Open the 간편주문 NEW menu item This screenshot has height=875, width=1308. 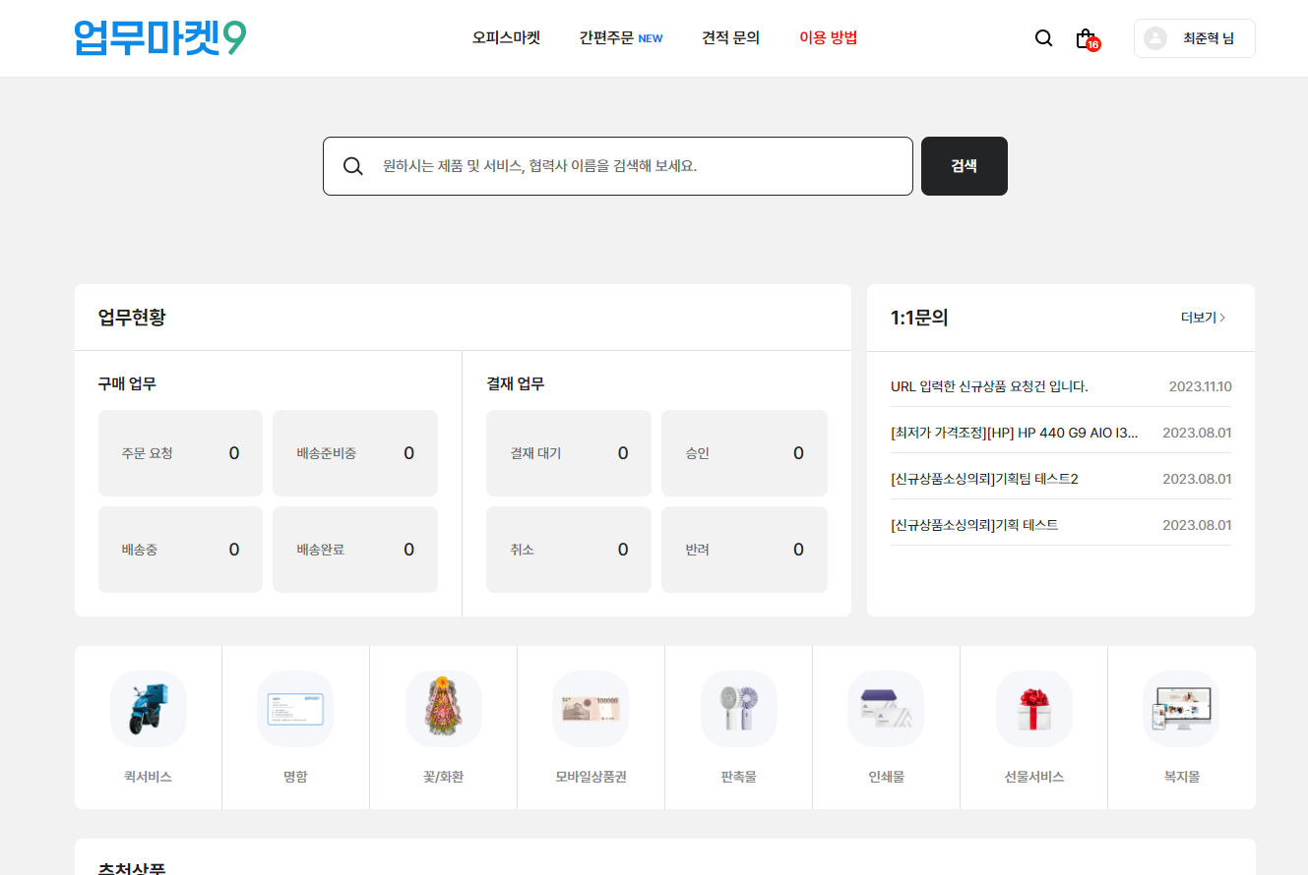620,38
